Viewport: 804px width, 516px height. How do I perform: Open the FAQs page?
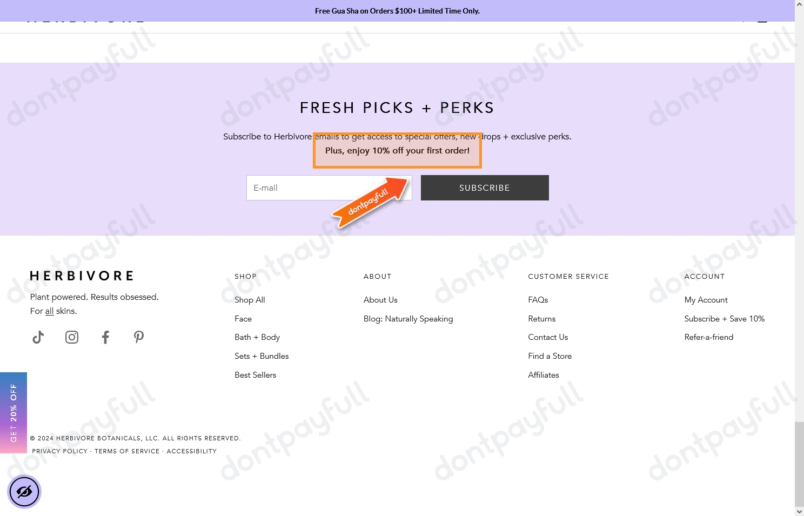pyautogui.click(x=538, y=300)
